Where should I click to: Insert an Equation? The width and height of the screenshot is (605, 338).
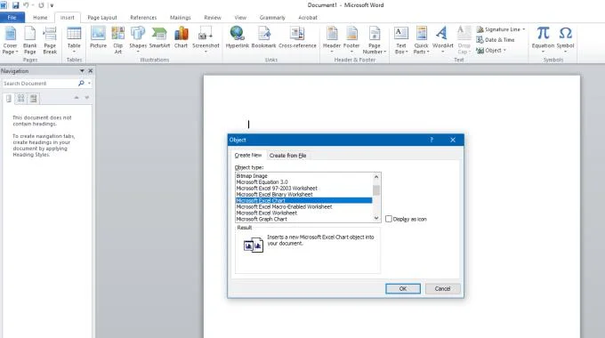point(543,39)
